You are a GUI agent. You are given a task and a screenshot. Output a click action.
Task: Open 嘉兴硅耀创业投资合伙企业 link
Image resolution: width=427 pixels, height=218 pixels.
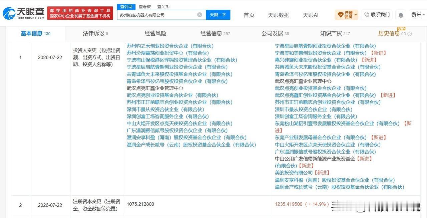(316, 60)
